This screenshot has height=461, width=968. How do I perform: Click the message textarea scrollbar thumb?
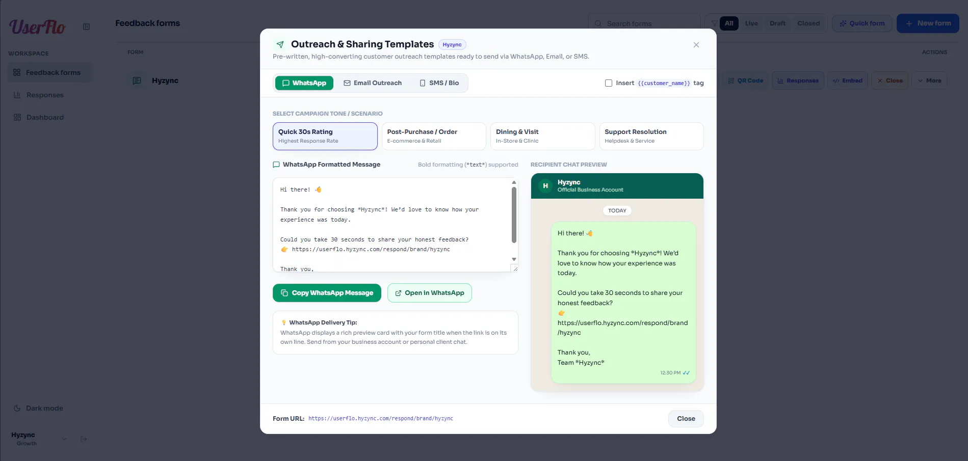(x=514, y=214)
